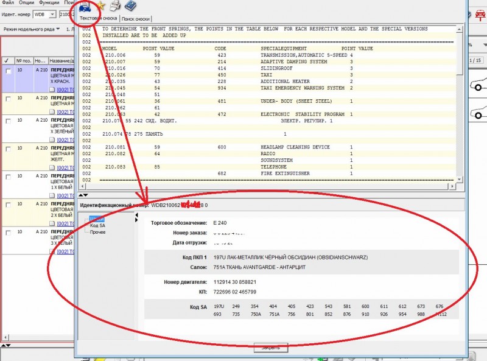Click note page icon in 1 Х БЕЛЫЙ row
This screenshot has width=487, height=361.
(x=52, y=196)
